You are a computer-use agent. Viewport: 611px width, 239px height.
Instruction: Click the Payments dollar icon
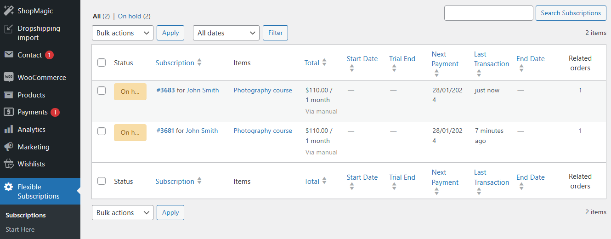8,112
